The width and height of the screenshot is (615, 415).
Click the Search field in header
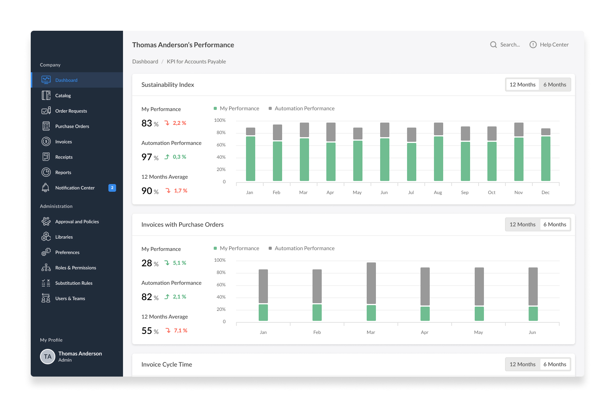(505, 45)
